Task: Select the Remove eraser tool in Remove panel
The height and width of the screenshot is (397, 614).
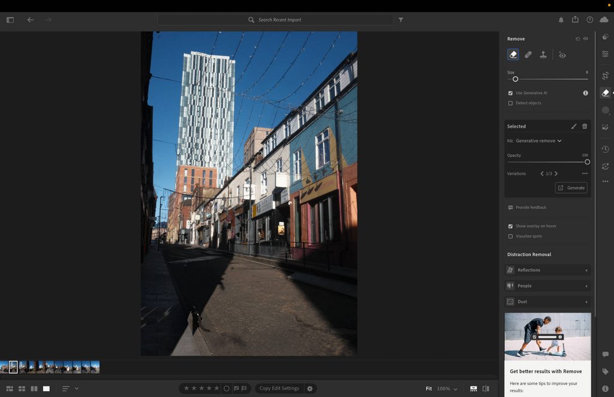Action: tap(513, 55)
